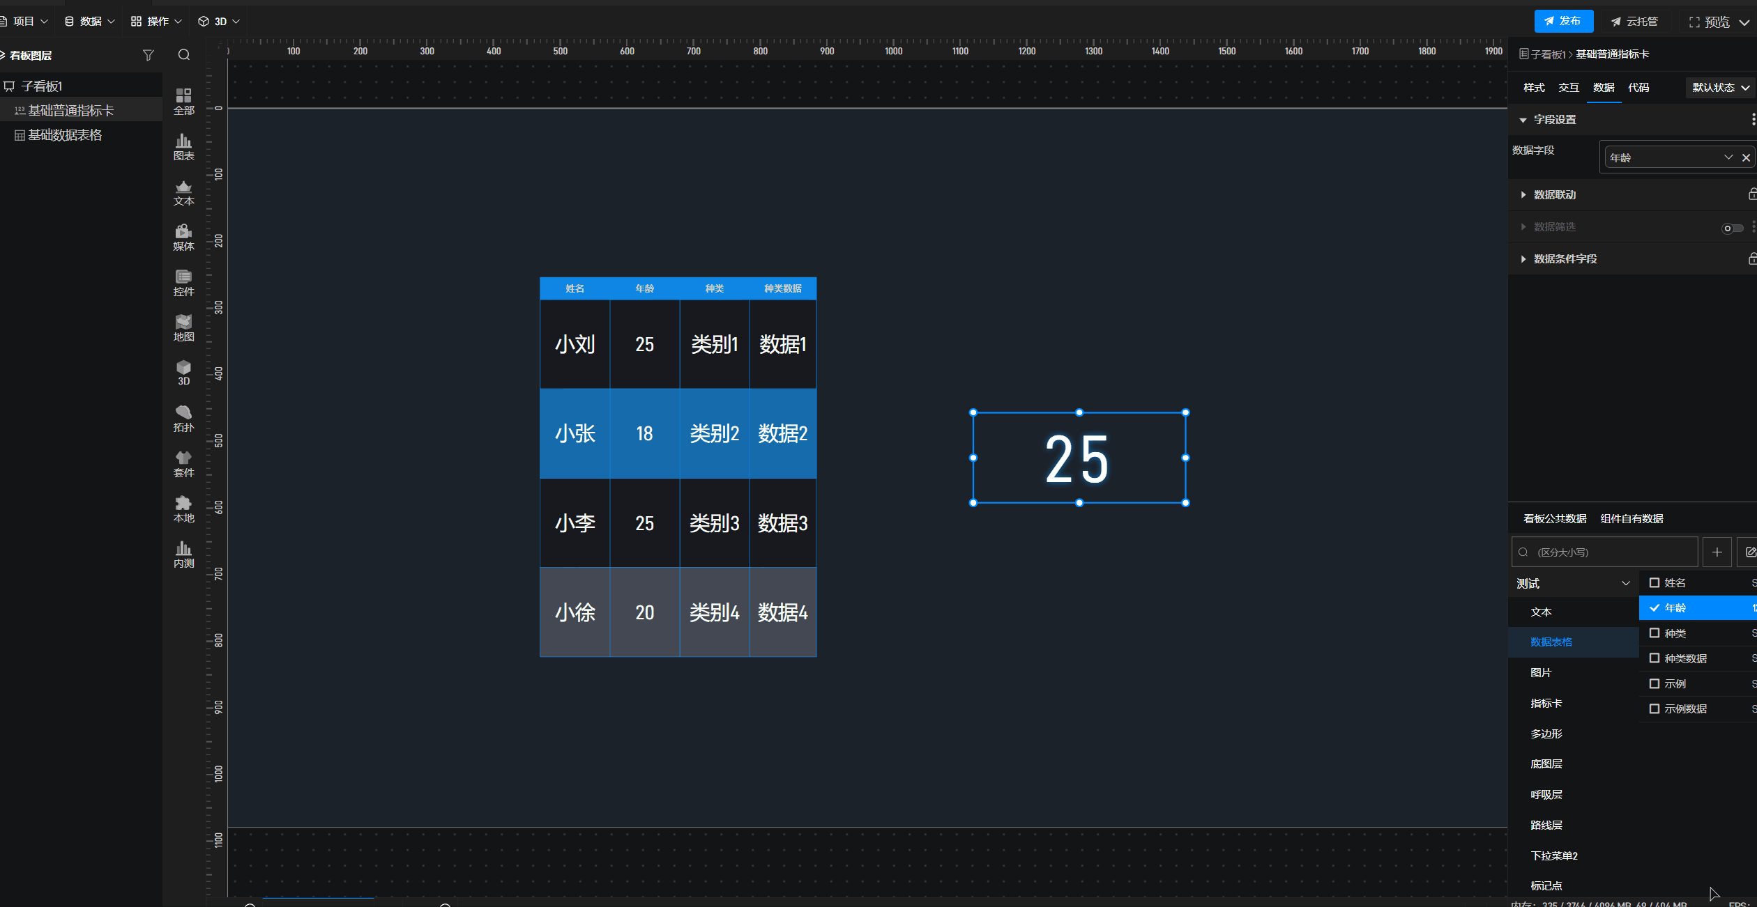Open the 年龄 data field dropdown
The height and width of the screenshot is (907, 1757).
1666,158
